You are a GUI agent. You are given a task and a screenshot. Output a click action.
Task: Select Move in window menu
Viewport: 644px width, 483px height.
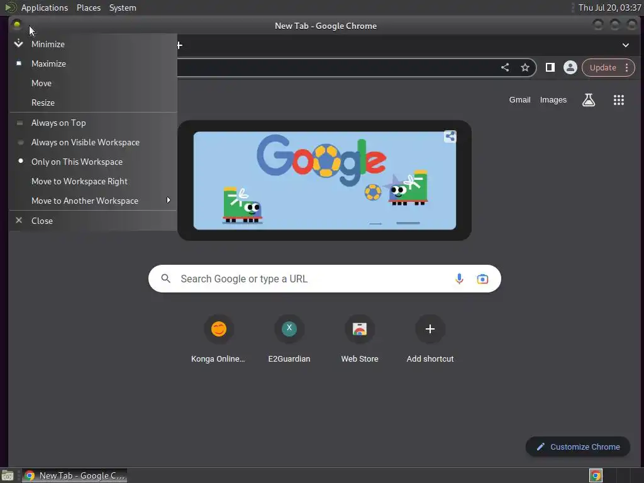point(93,83)
